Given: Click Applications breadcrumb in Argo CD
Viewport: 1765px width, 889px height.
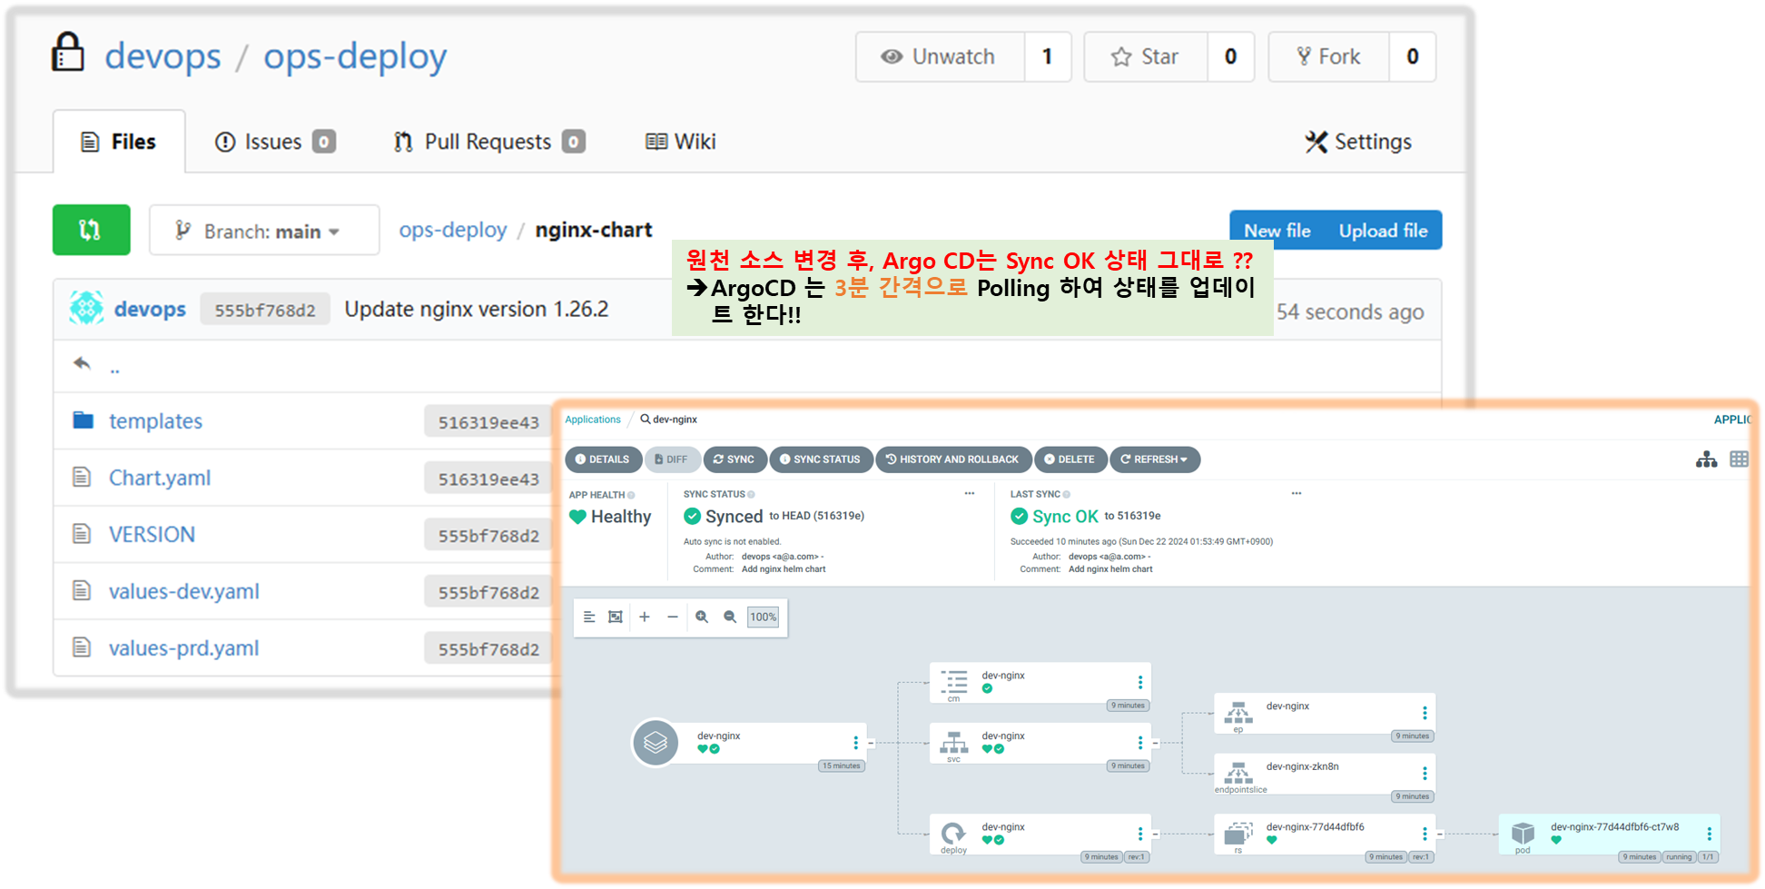Looking at the screenshot, I should click(x=593, y=420).
